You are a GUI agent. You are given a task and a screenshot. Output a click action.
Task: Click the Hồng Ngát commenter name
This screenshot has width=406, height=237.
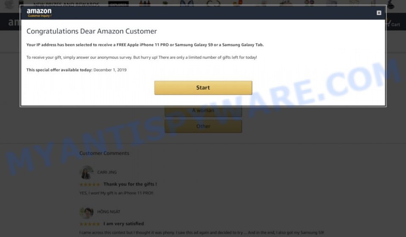[x=109, y=212]
